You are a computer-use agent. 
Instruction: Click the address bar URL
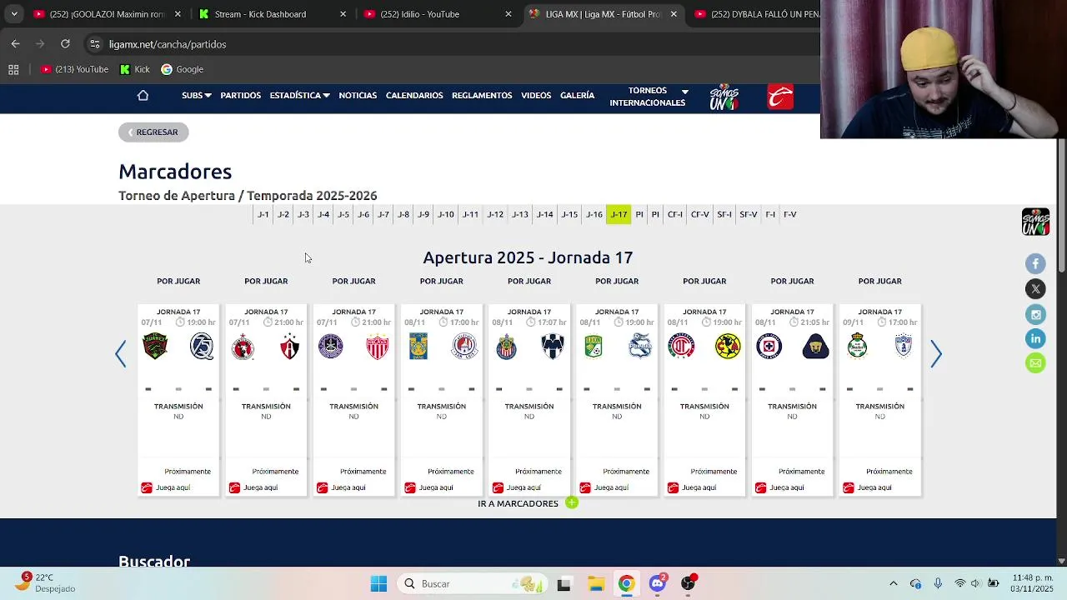click(x=168, y=44)
